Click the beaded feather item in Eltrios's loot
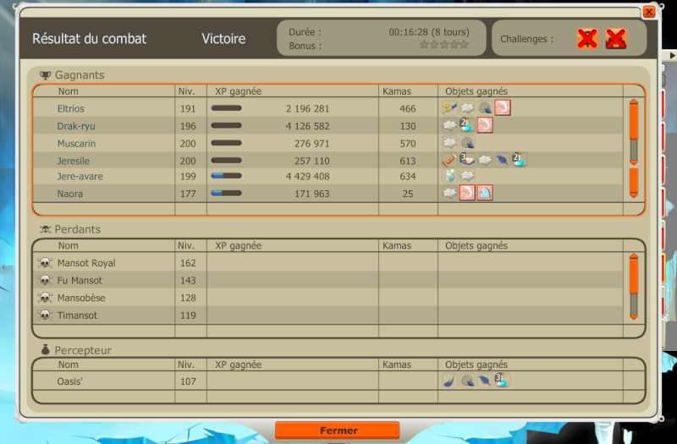677x444 pixels. click(449, 108)
